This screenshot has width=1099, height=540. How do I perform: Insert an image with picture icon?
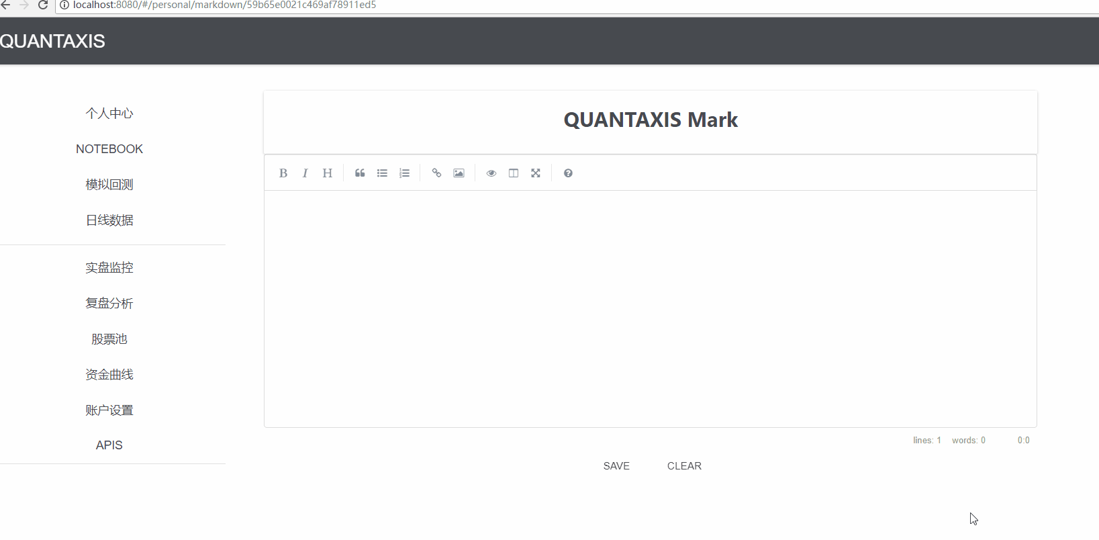pyautogui.click(x=459, y=173)
